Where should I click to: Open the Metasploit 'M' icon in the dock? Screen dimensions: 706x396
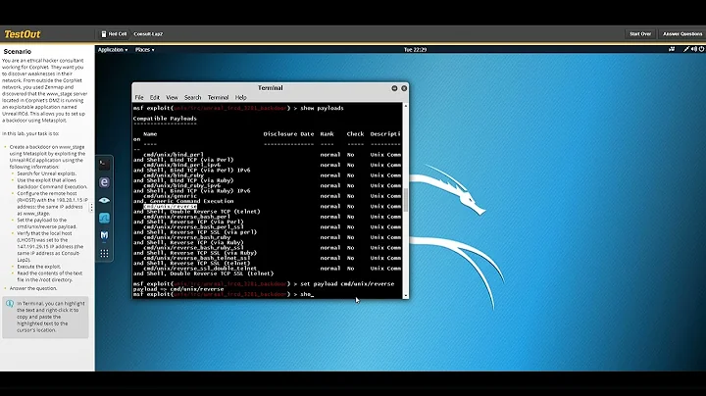click(104, 235)
